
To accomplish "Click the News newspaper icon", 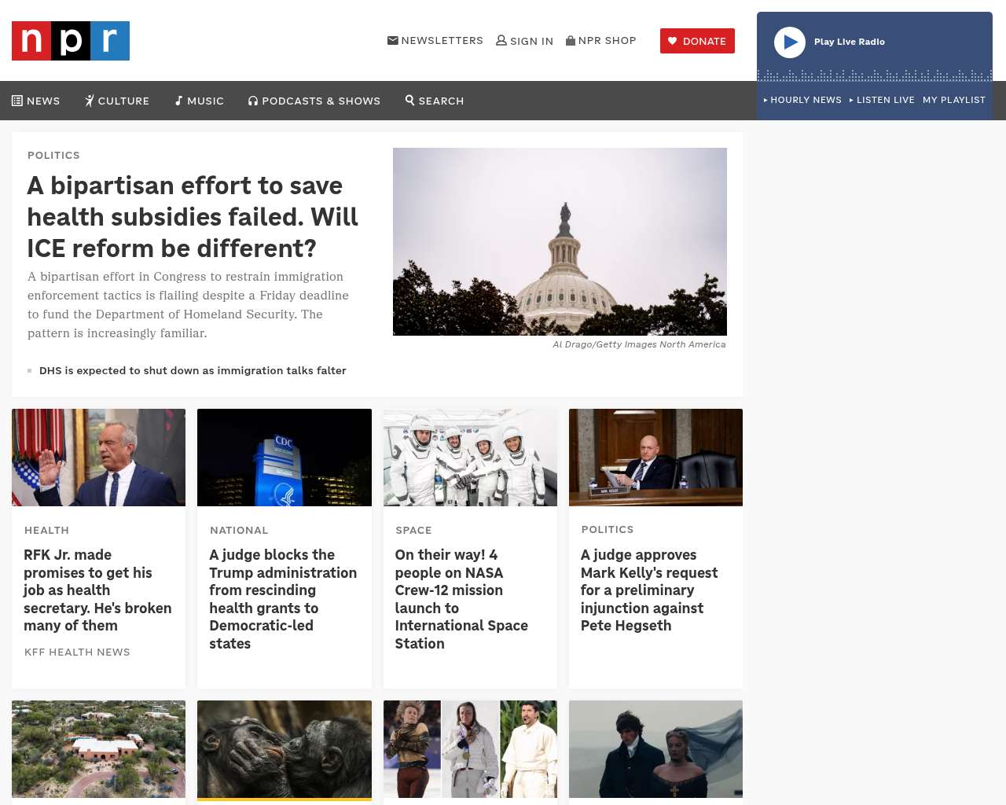I will [x=17, y=101].
